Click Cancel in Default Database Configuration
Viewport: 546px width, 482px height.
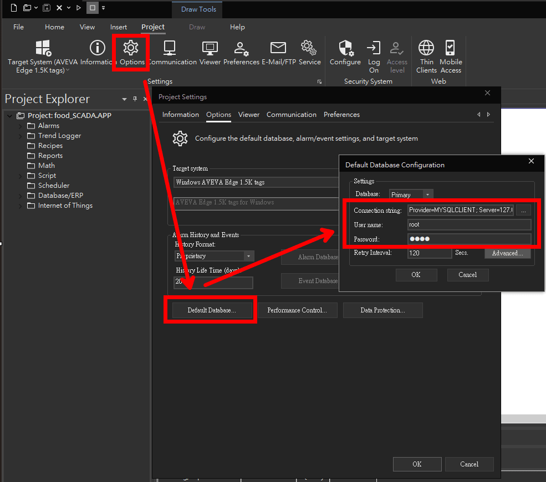[x=468, y=275]
